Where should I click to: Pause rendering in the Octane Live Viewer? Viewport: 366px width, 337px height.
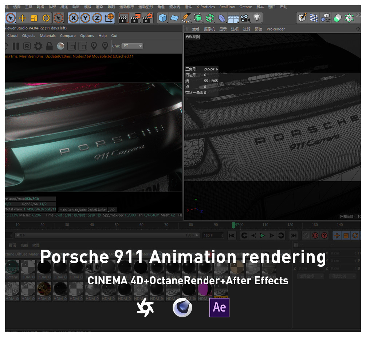[x=16, y=46]
